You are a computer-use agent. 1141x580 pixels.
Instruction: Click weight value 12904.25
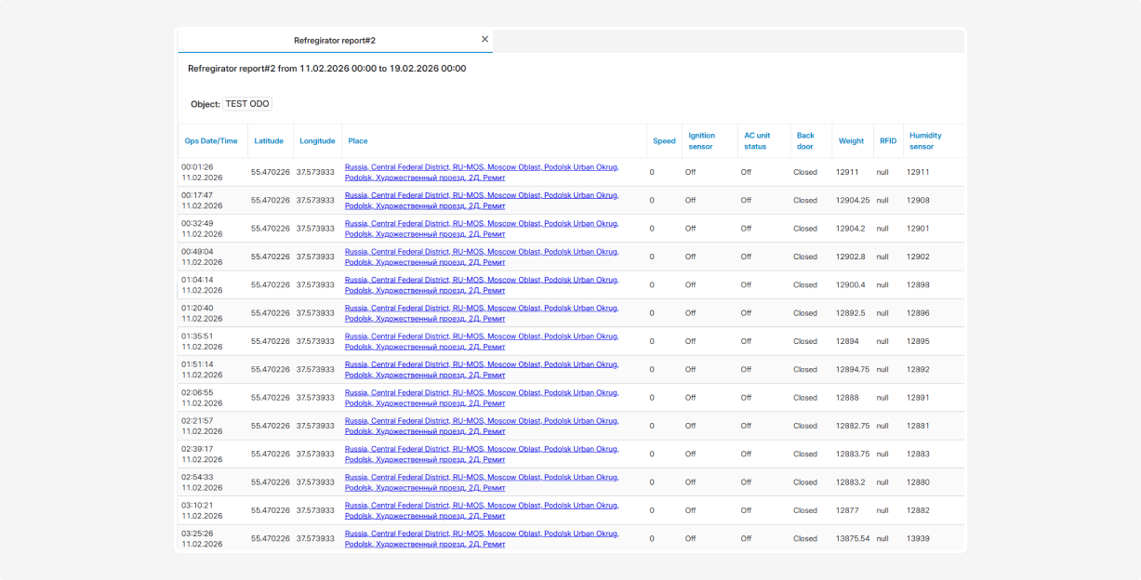click(x=853, y=201)
